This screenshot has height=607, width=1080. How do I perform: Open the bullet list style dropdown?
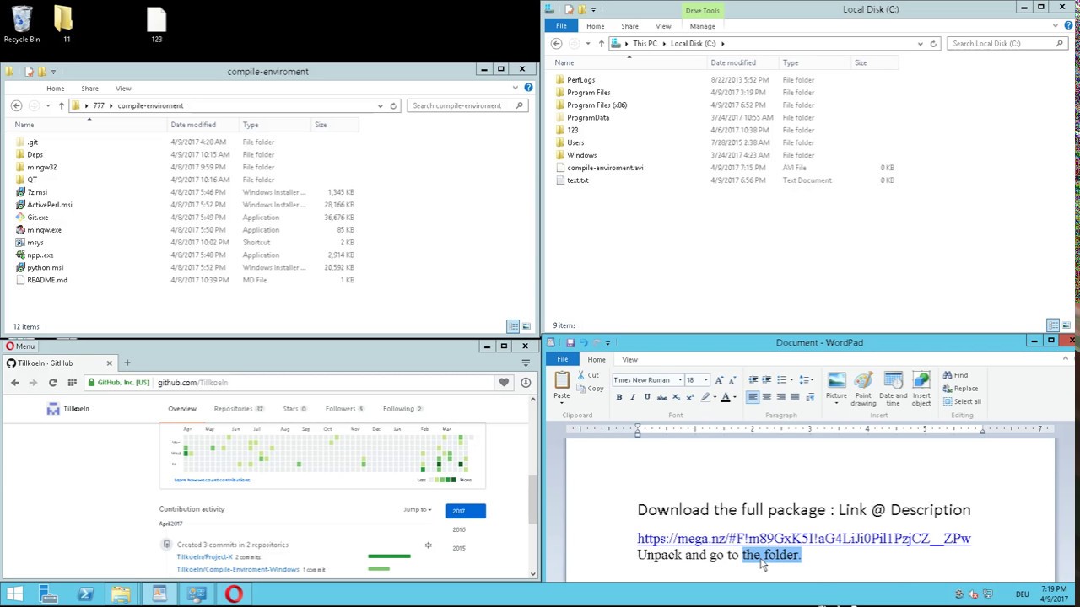(x=791, y=379)
